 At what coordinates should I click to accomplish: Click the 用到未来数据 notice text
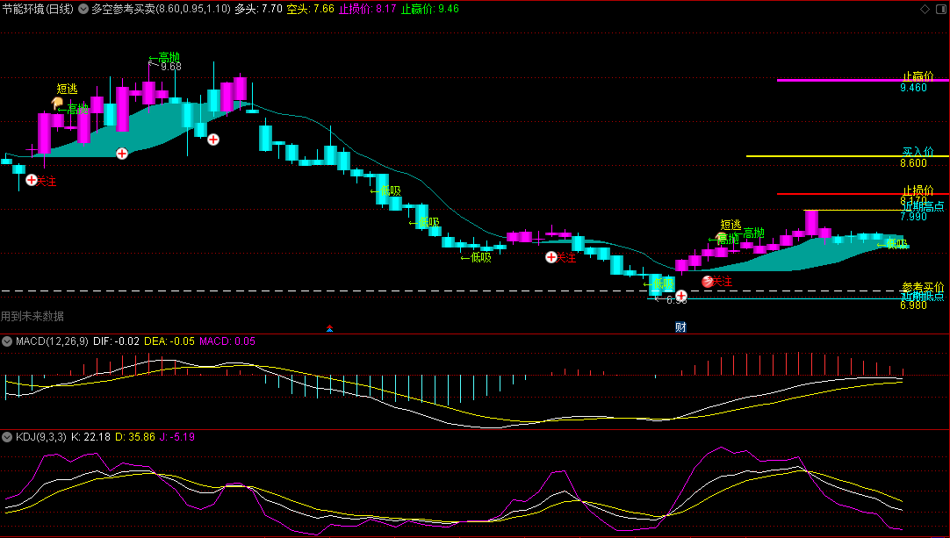pyautogui.click(x=32, y=316)
